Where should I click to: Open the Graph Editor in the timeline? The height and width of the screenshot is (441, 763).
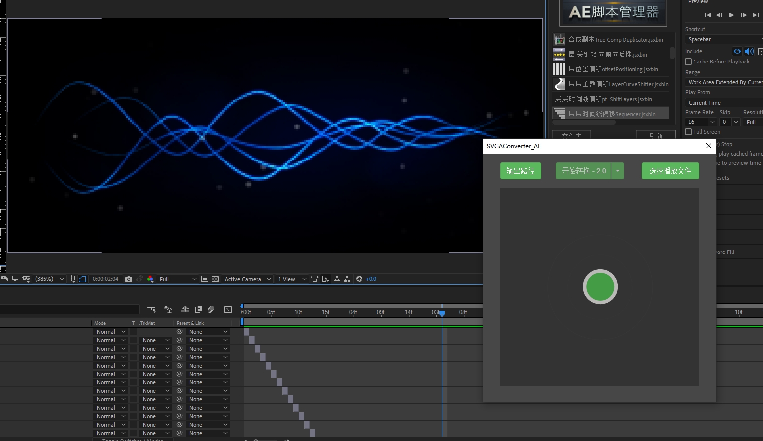click(228, 309)
